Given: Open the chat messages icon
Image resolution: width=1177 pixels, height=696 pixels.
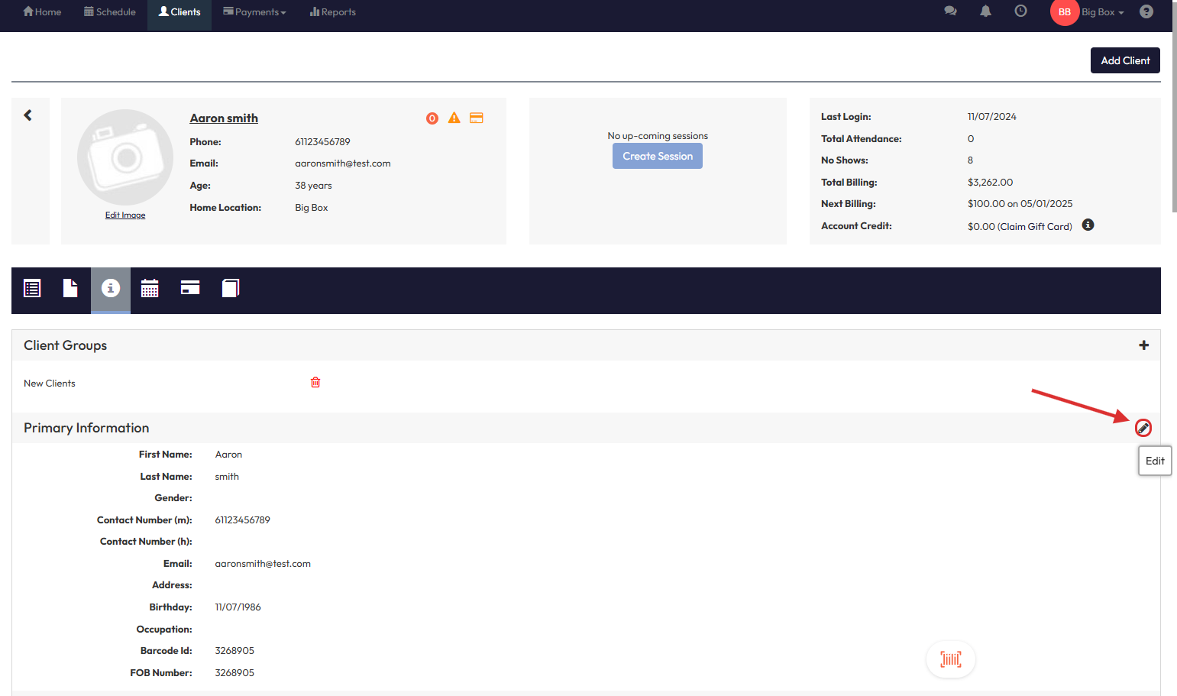Looking at the screenshot, I should click(950, 11).
